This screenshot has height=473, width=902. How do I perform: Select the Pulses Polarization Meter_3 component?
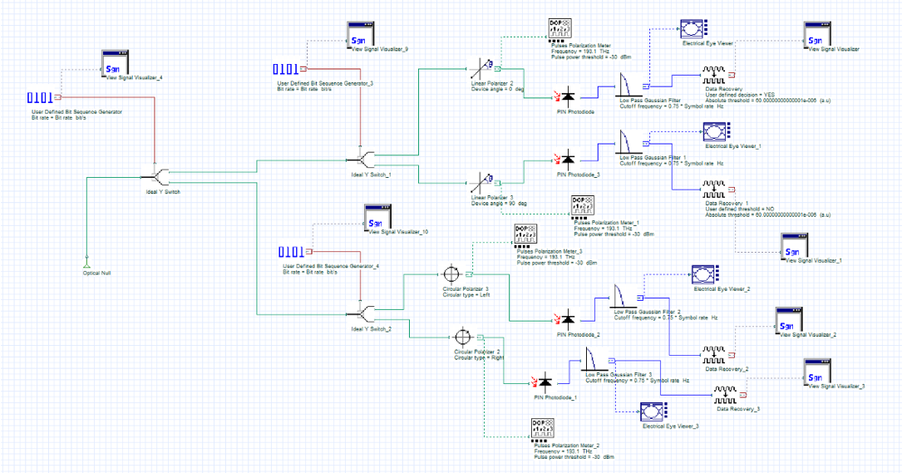click(x=526, y=235)
